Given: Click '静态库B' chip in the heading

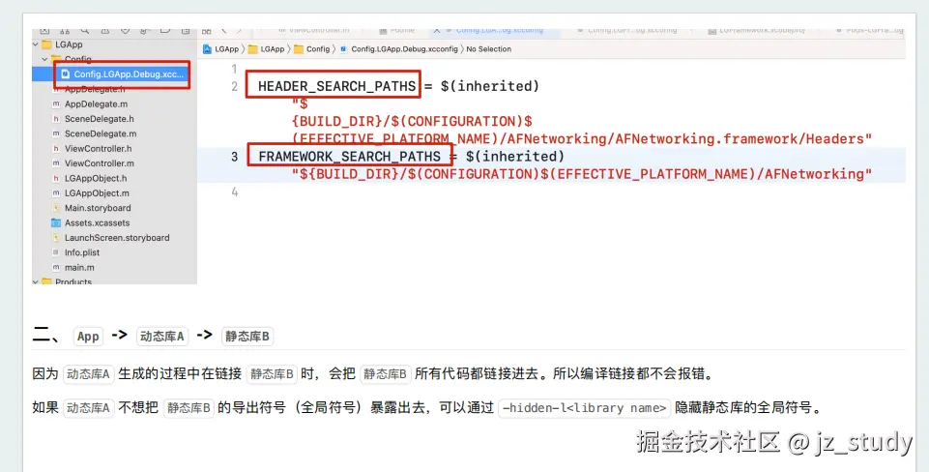Looking at the screenshot, I should pos(247,337).
